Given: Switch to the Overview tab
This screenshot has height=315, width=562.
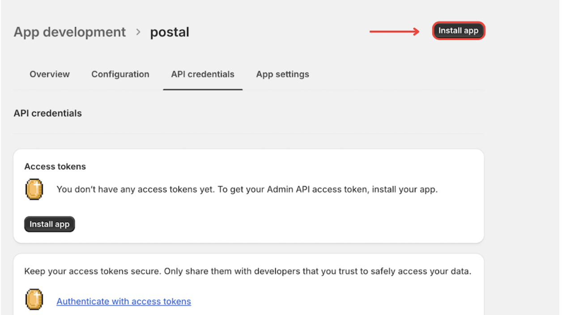Looking at the screenshot, I should (50, 74).
